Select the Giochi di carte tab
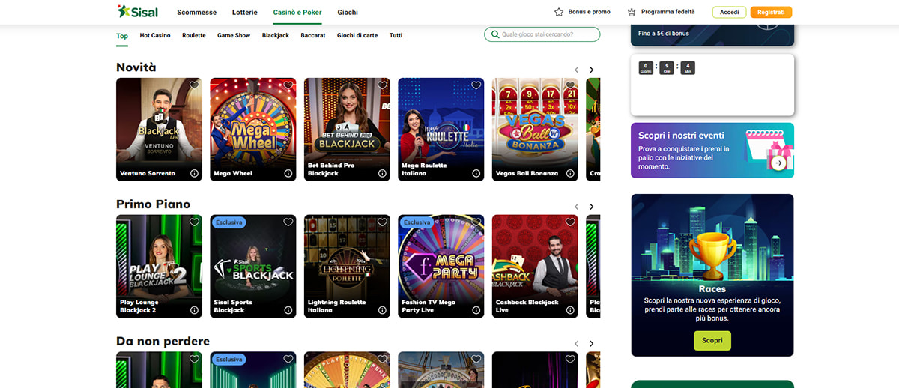 click(x=357, y=35)
